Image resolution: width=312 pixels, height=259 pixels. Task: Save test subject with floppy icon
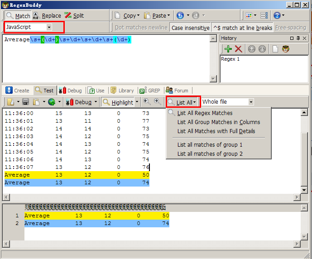point(25,102)
